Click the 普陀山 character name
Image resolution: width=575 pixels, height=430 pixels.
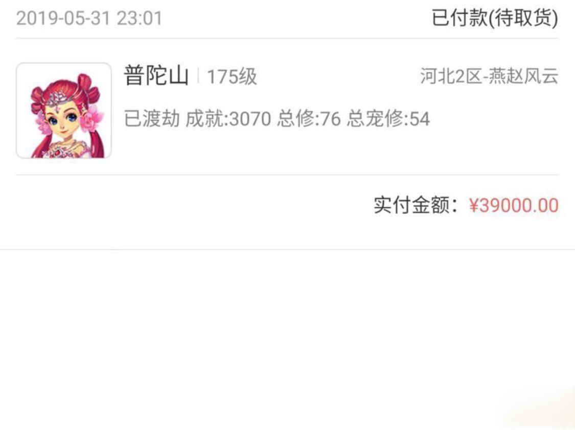point(156,76)
